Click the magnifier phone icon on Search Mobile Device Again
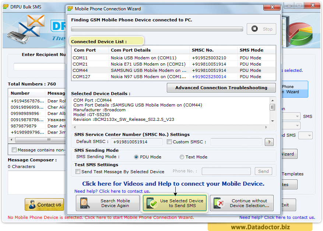 tap(84, 203)
